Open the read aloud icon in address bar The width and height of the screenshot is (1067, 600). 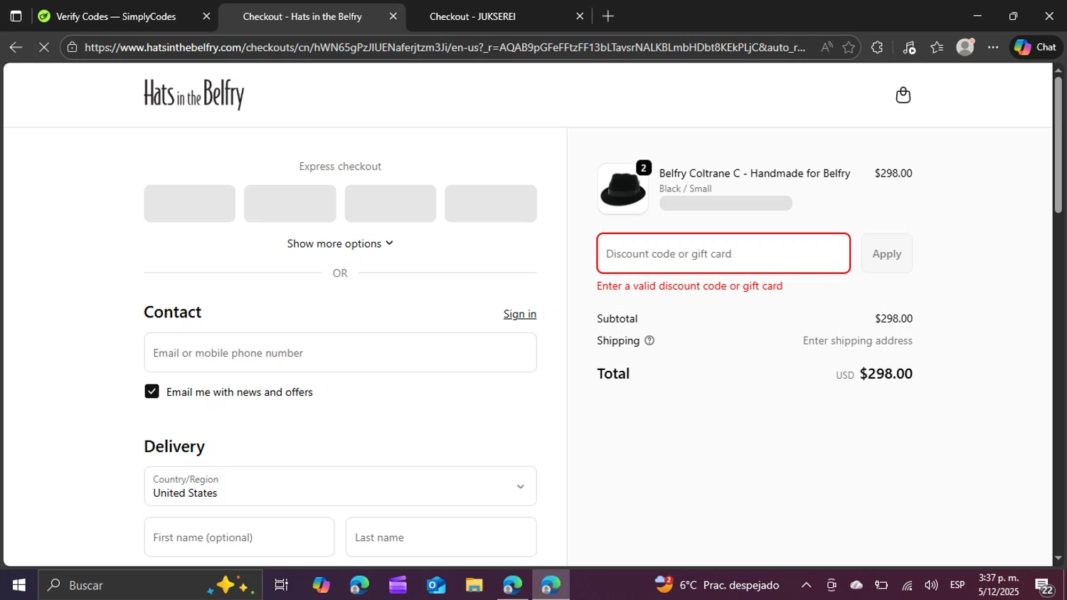click(827, 47)
